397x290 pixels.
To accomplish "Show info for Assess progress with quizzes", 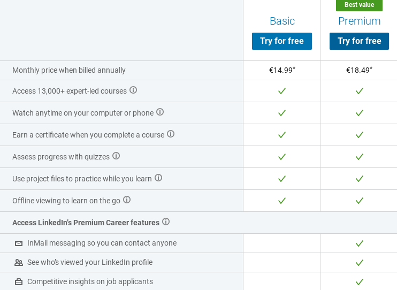I will point(116,156).
